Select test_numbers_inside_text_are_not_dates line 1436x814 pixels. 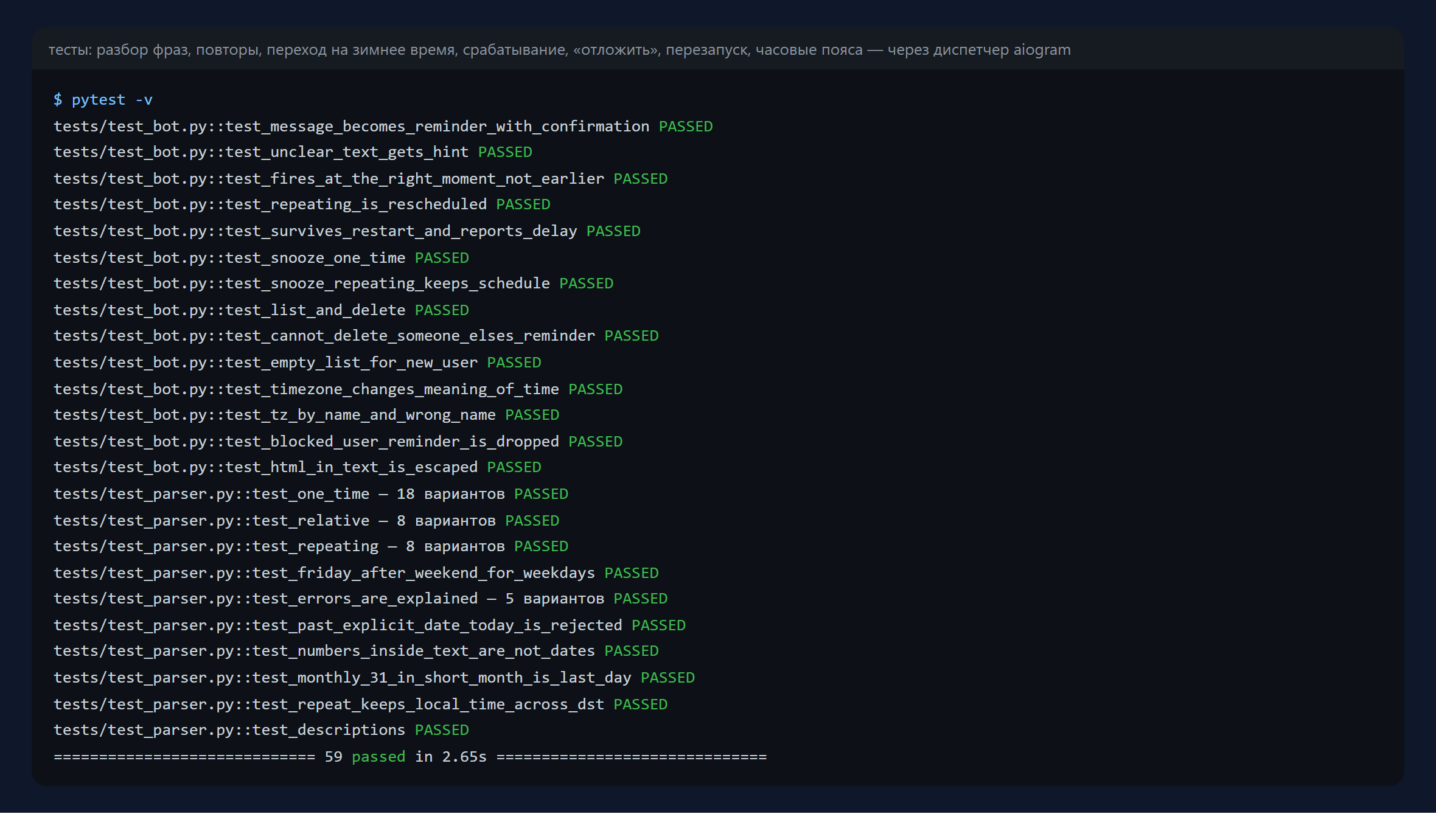356,651
